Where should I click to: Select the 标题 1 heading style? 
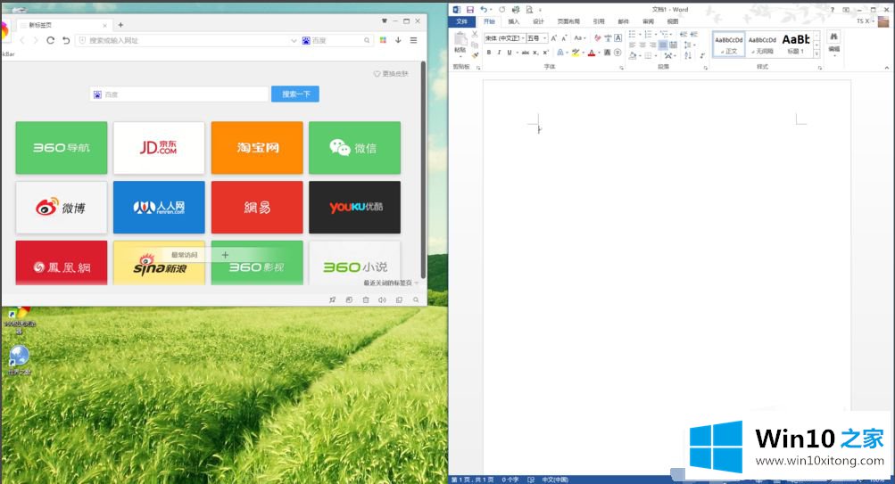(x=796, y=44)
